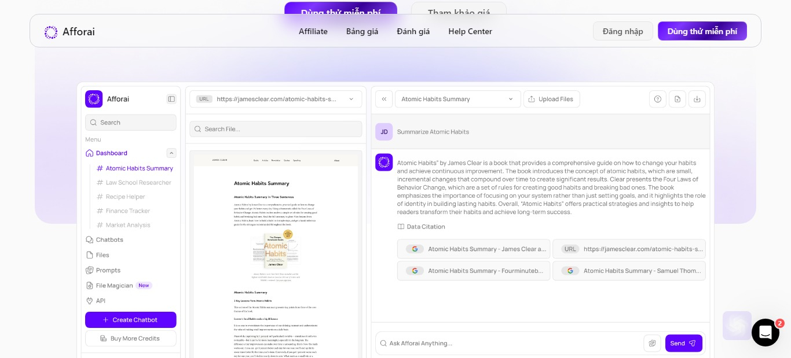Open Prompts in the sidebar menu
The image size is (791, 358).
click(x=103, y=270)
